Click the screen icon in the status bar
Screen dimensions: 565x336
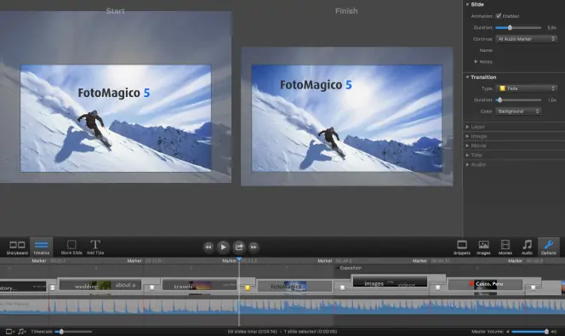[9, 331]
